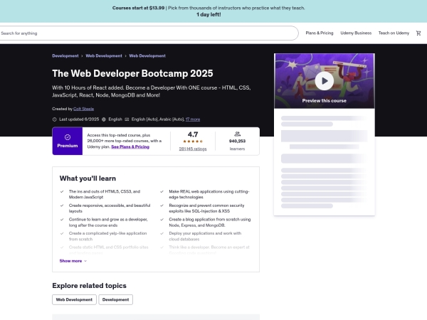Click the checkmark beside Recognize and prevent security exploits

coord(162,206)
